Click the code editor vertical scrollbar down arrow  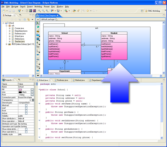point(162,138)
